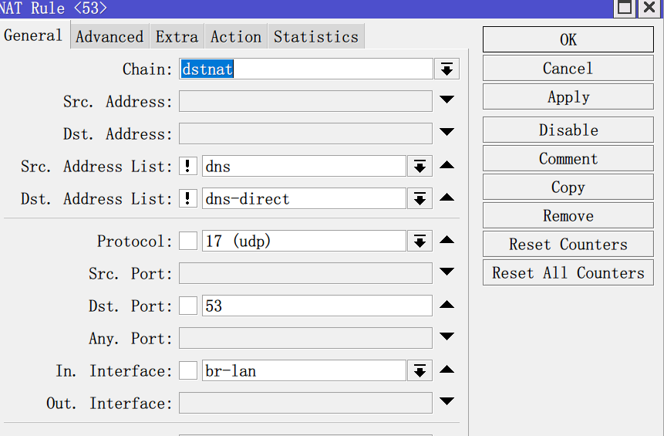The width and height of the screenshot is (664, 436).
Task: Collapse the Dst. Address List field arrow
Action: (447, 198)
